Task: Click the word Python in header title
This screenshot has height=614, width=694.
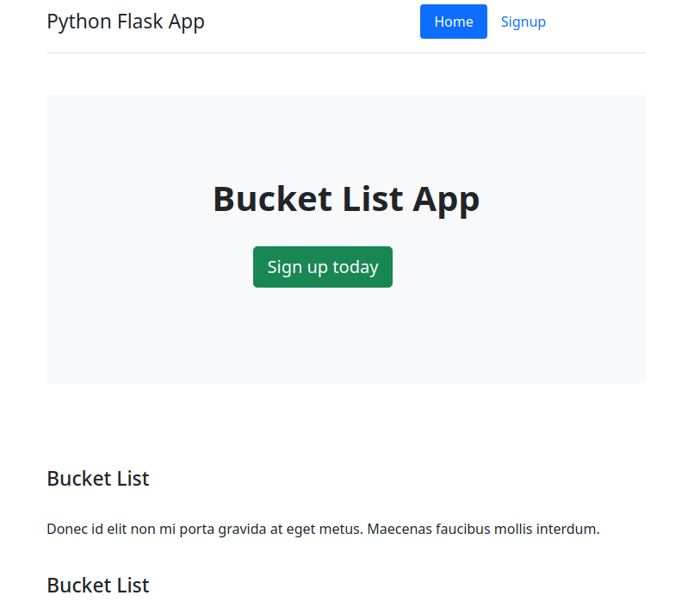Action: [78, 22]
